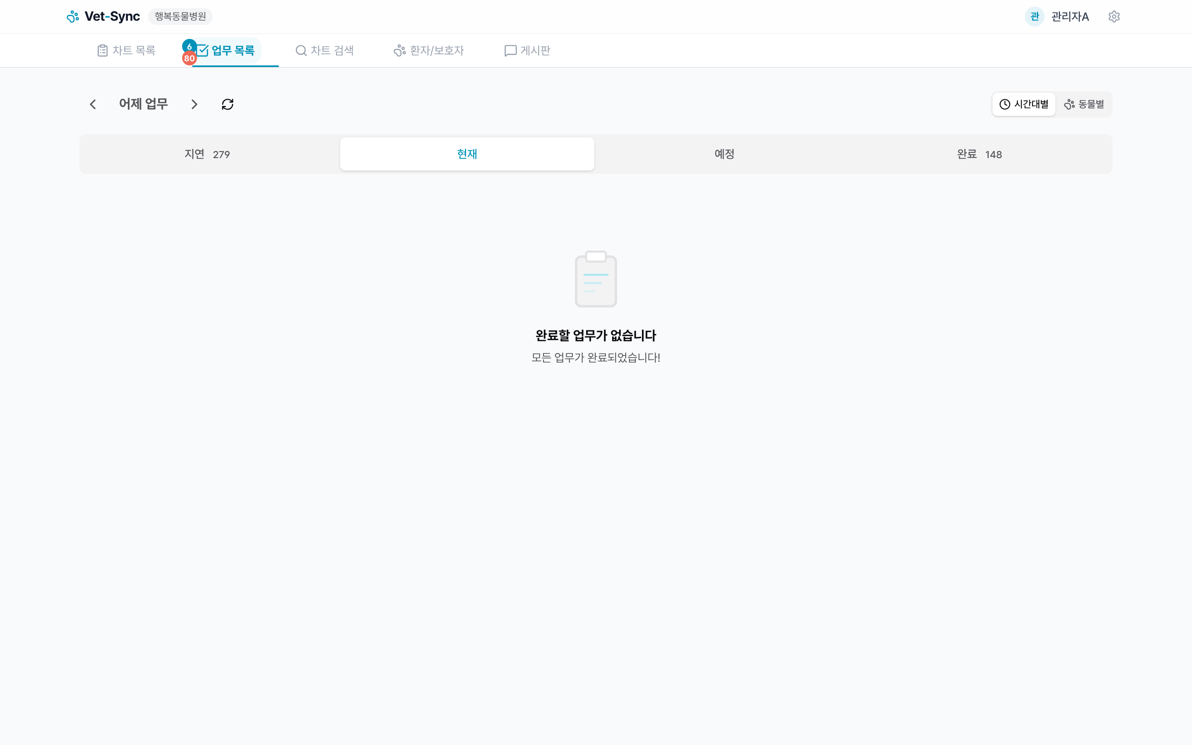The width and height of the screenshot is (1192, 745).
Task: Go to previous day with left chevron
Action: [93, 104]
